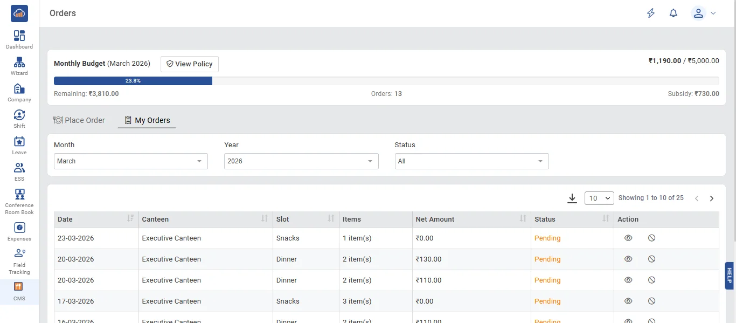Click the lightning bolt quick actions icon
736x323 pixels.
point(651,13)
